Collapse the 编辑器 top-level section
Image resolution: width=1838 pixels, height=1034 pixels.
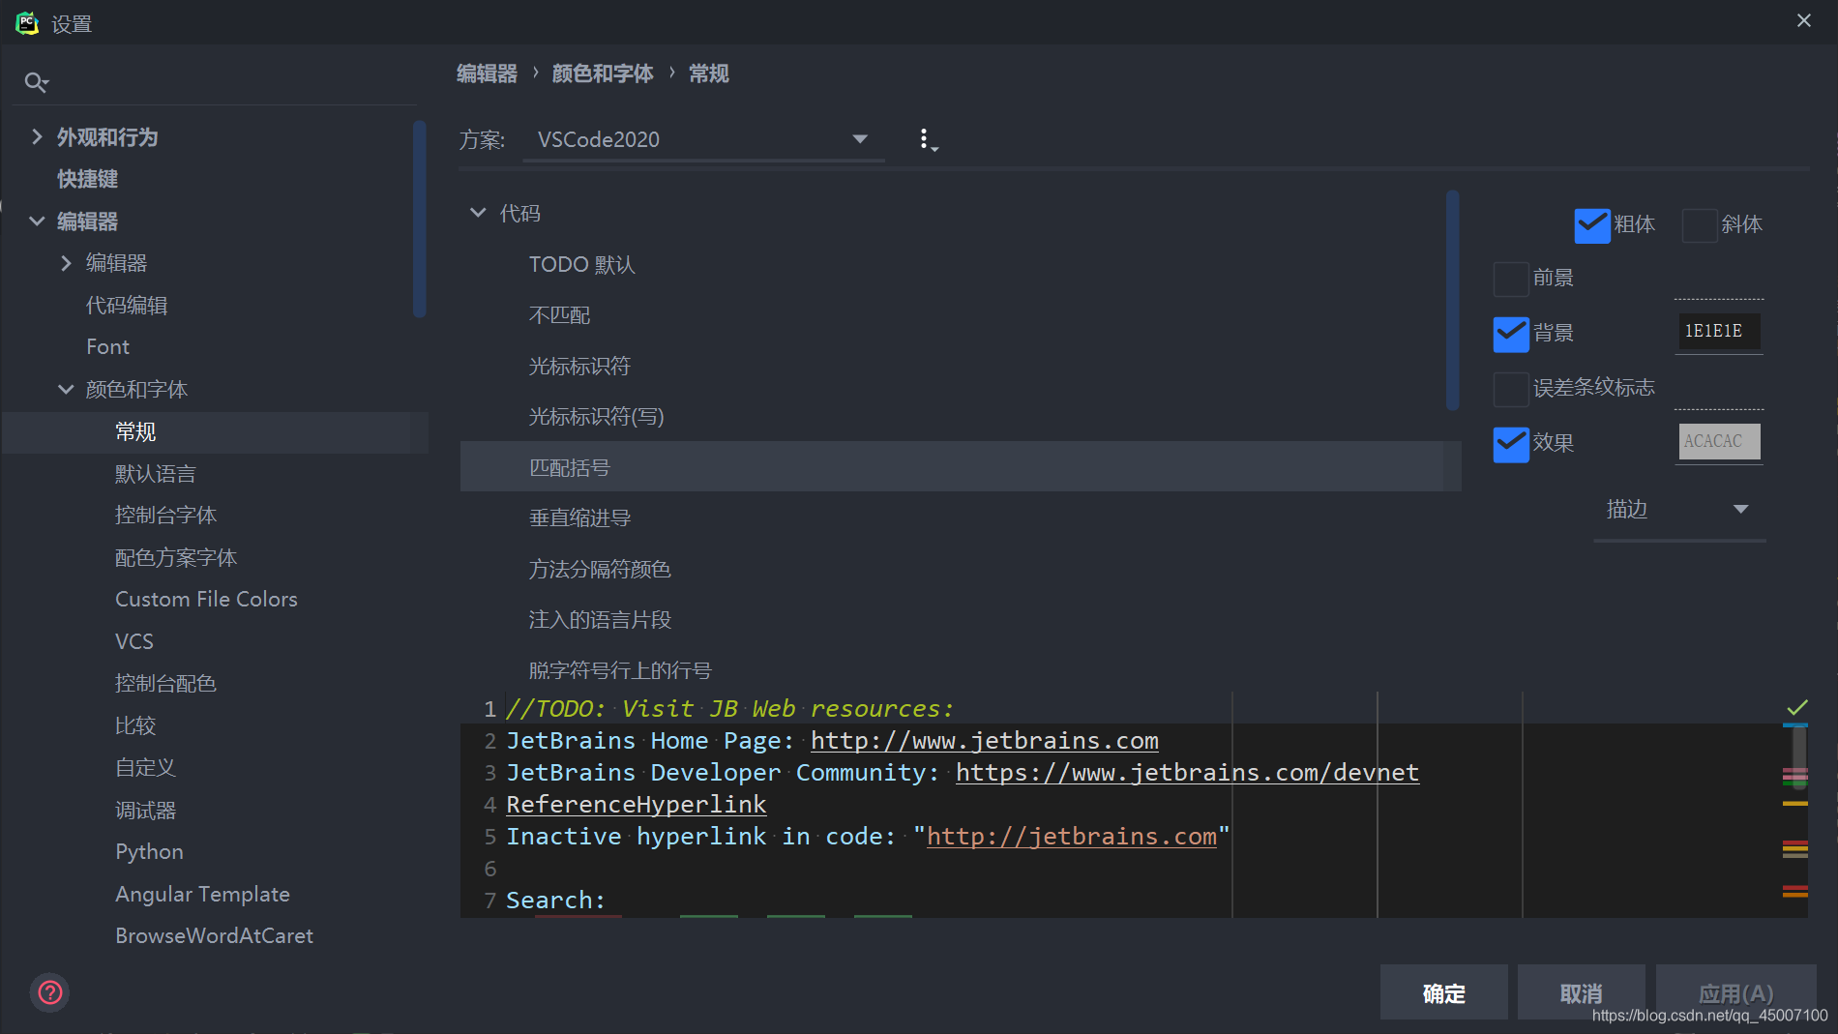37,221
